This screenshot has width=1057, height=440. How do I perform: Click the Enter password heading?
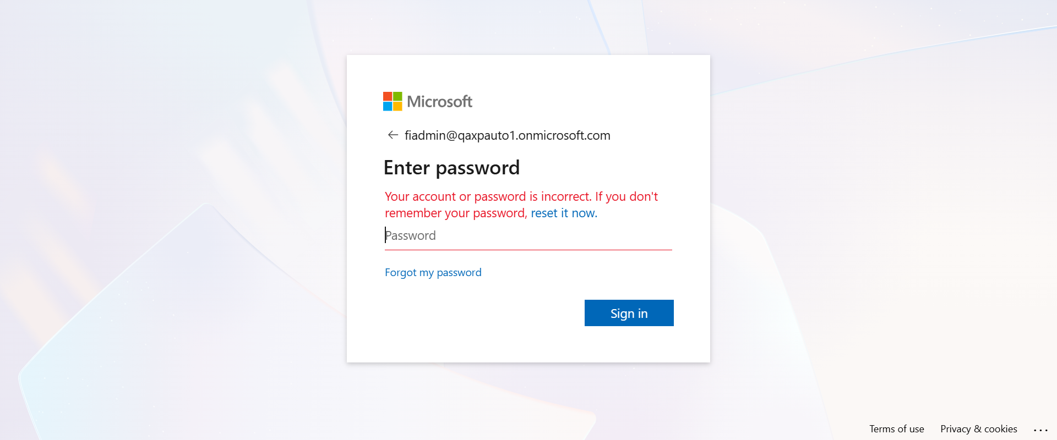[451, 168]
